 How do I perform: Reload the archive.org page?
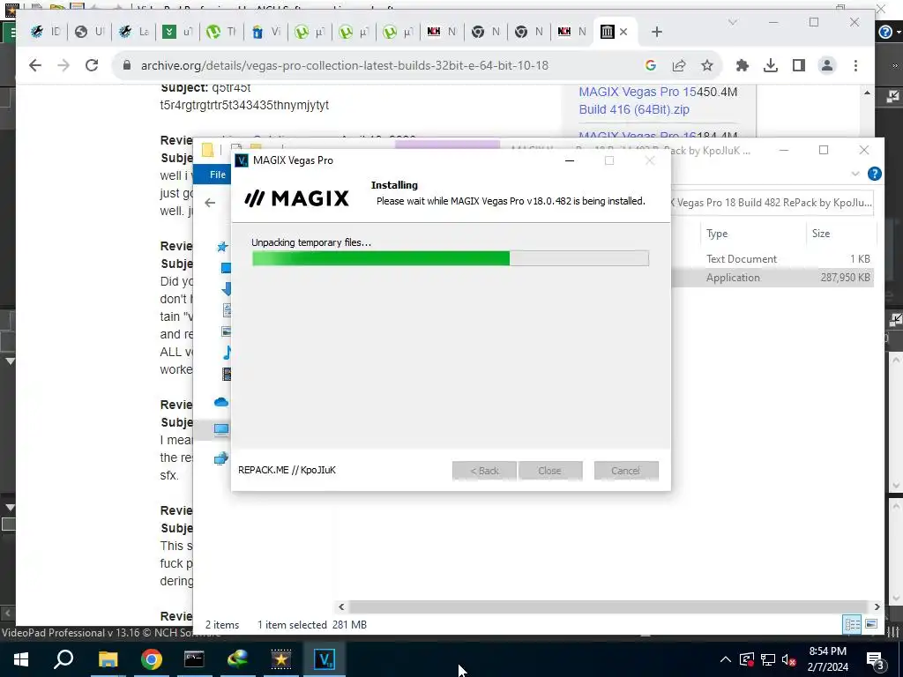[x=92, y=65]
